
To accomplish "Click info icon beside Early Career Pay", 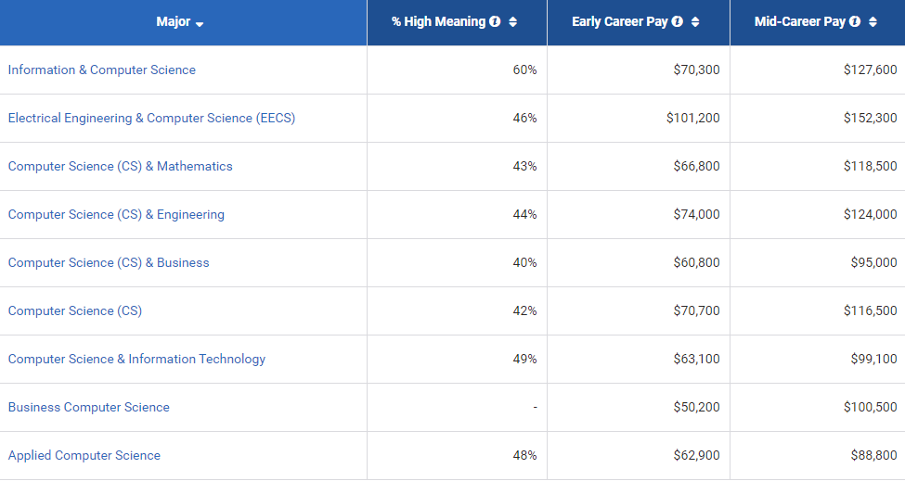I will (678, 22).
